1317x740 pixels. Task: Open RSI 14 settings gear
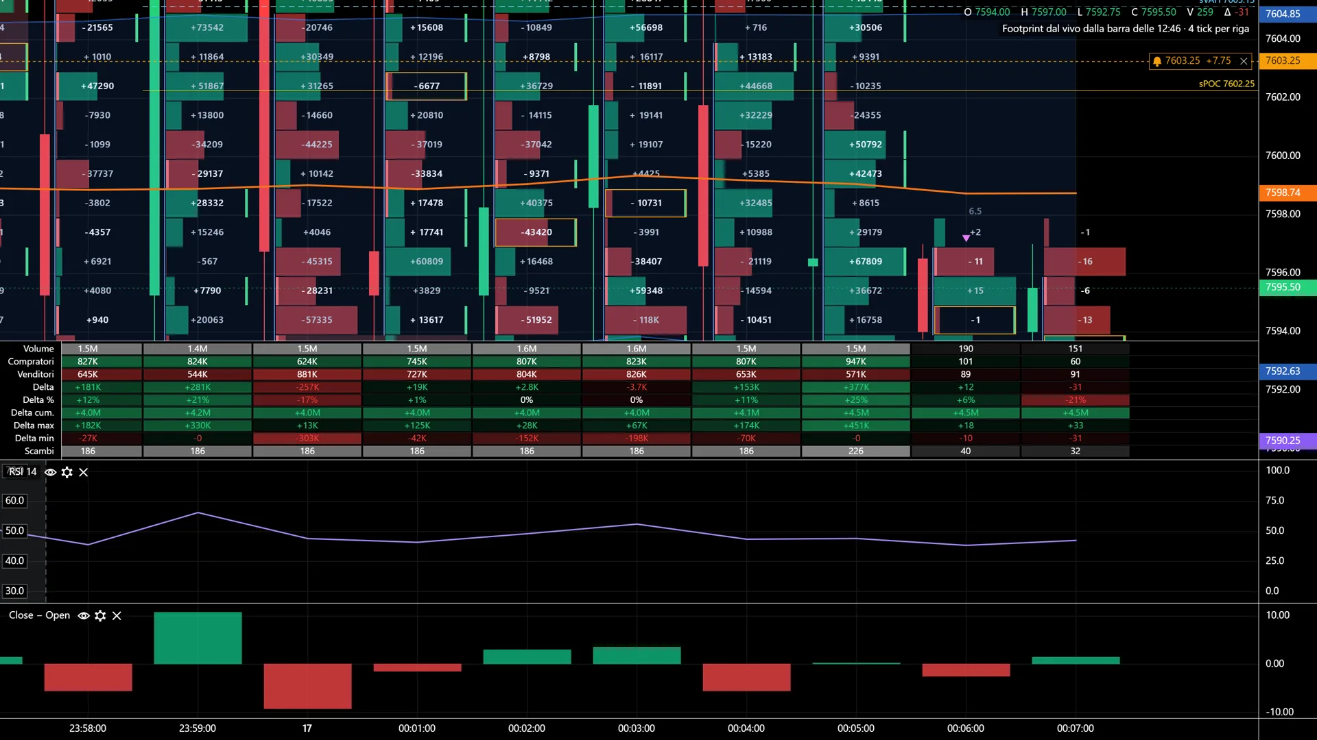67,472
